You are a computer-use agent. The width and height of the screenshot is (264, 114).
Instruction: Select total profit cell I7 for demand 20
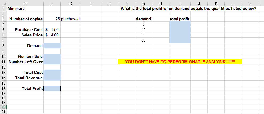pyautogui.click(x=180, y=40)
